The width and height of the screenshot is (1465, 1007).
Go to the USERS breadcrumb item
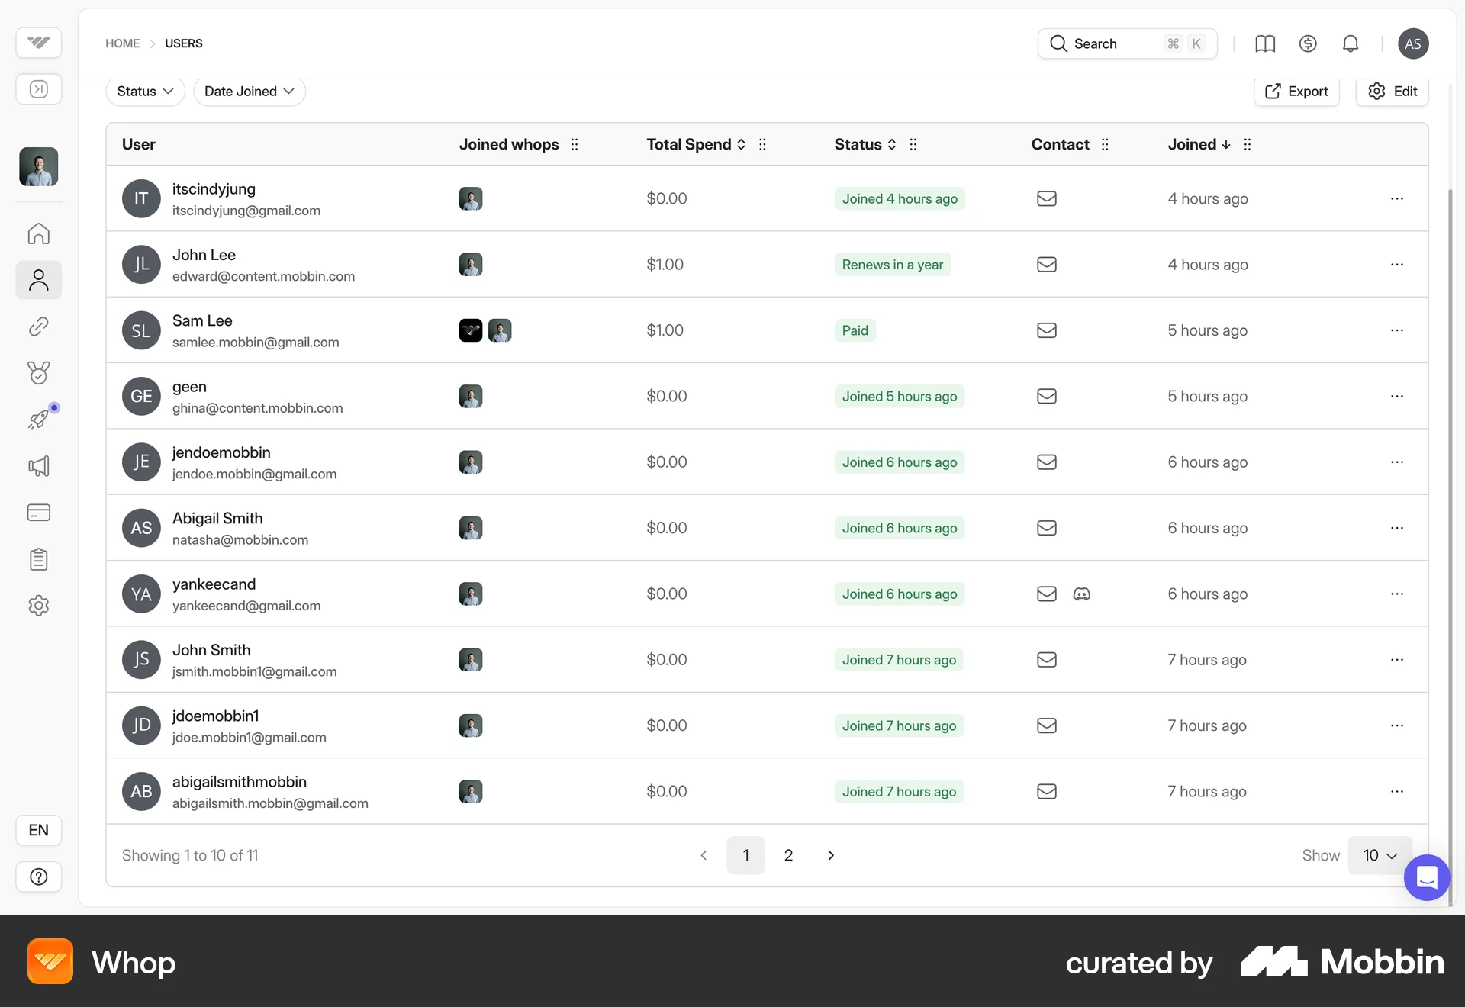pyautogui.click(x=183, y=43)
